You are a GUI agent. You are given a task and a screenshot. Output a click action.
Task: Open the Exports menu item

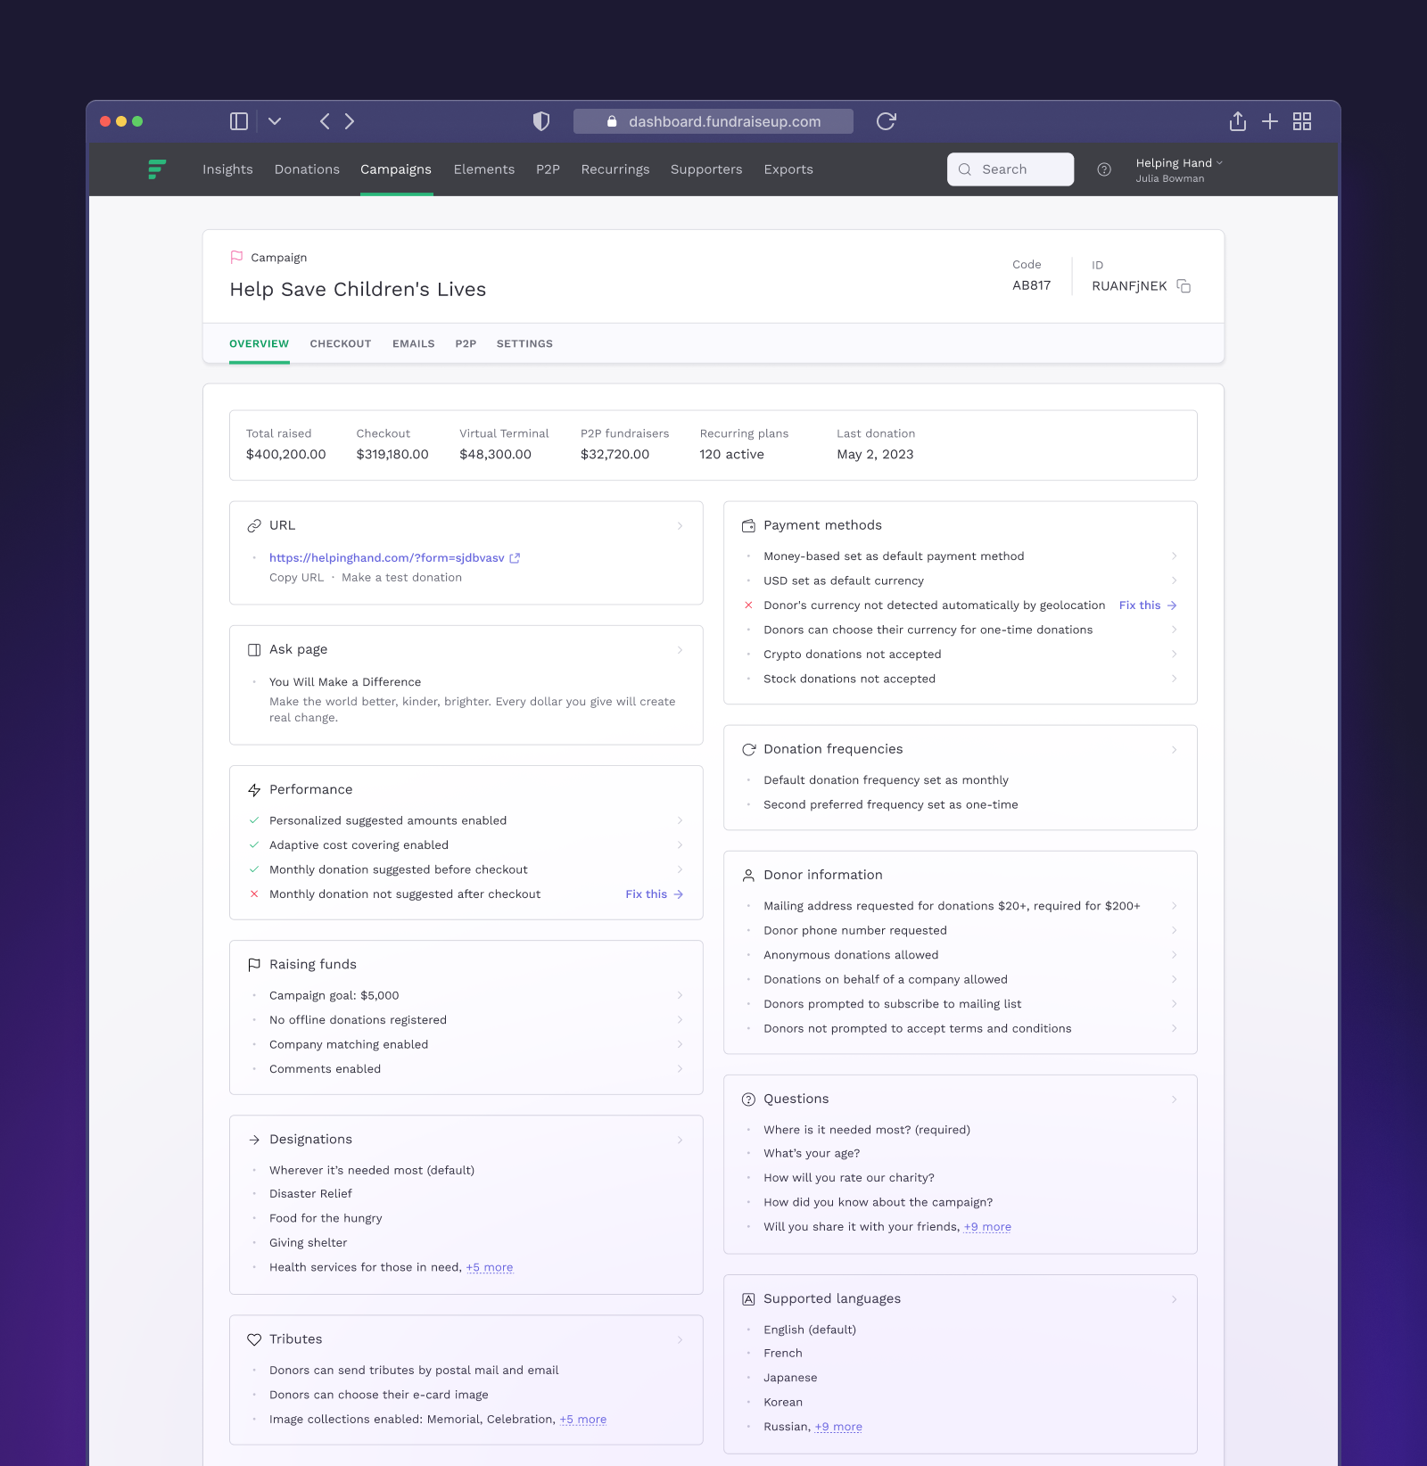(x=788, y=169)
